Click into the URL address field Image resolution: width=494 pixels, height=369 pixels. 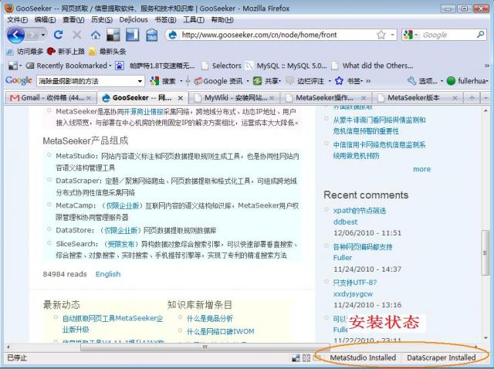[277, 35]
